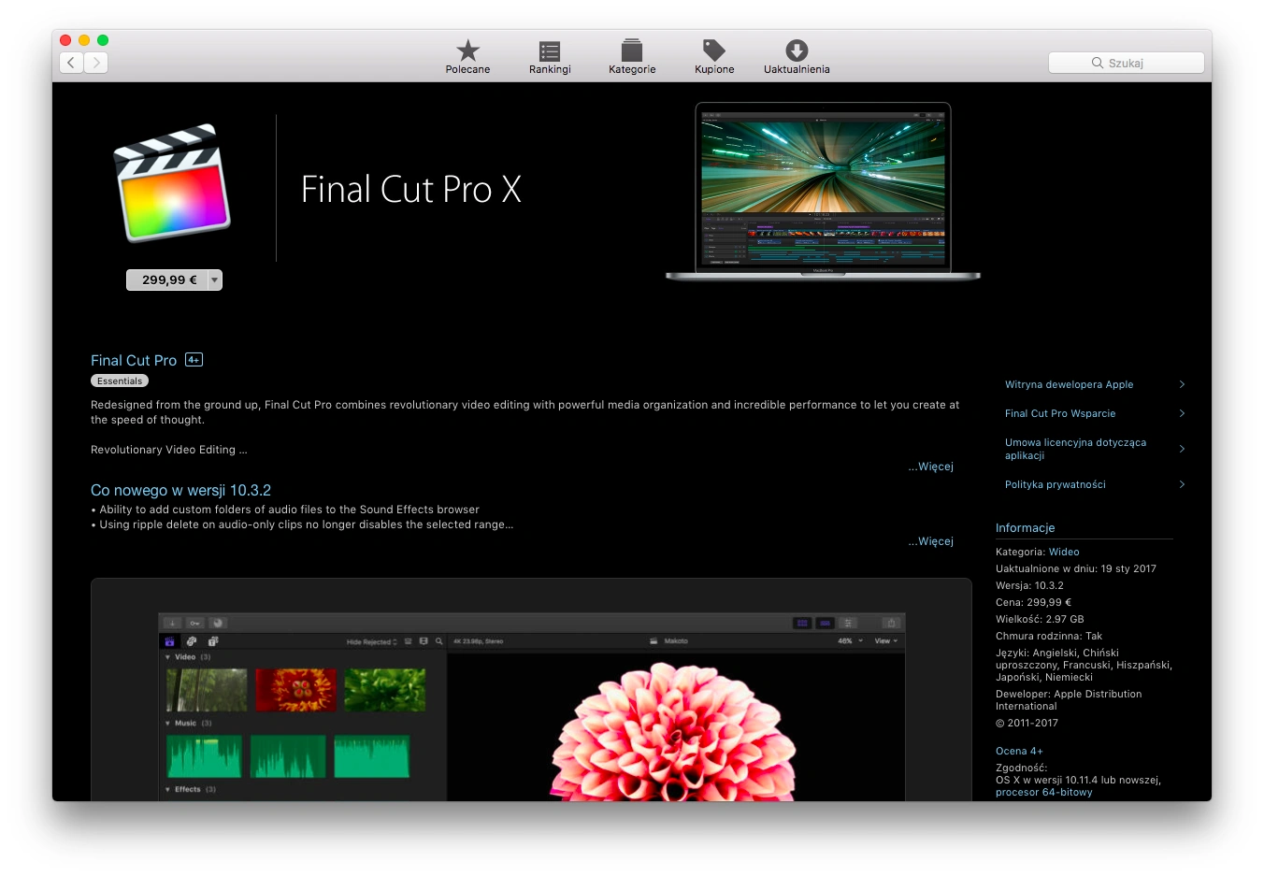Click the Wielkość: 2.97 GB info text
The height and width of the screenshot is (876, 1264).
(x=1040, y=619)
